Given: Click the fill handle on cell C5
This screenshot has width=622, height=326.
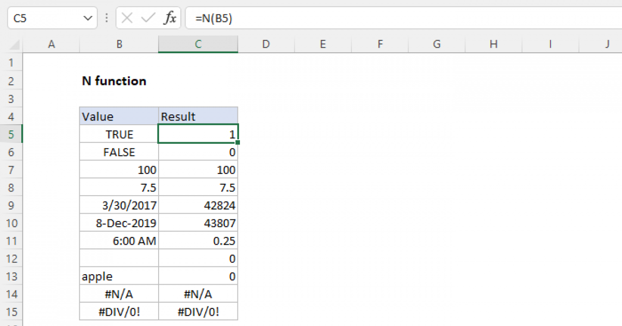Looking at the screenshot, I should click(x=238, y=141).
